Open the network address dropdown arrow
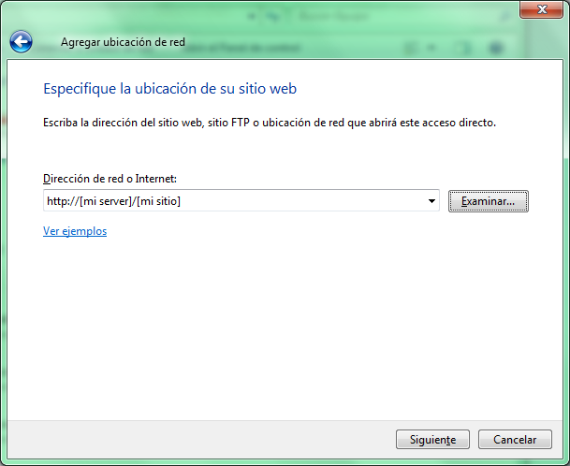 tap(431, 200)
